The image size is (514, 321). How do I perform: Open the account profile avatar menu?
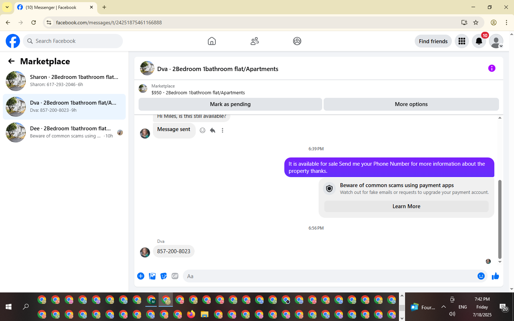point(496,41)
